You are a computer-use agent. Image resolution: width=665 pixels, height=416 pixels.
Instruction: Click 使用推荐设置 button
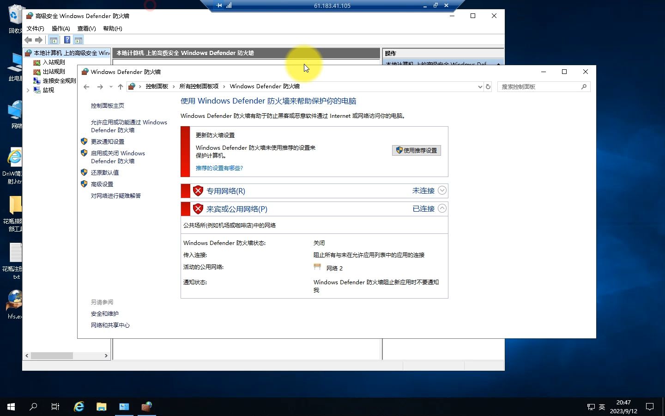tap(417, 151)
